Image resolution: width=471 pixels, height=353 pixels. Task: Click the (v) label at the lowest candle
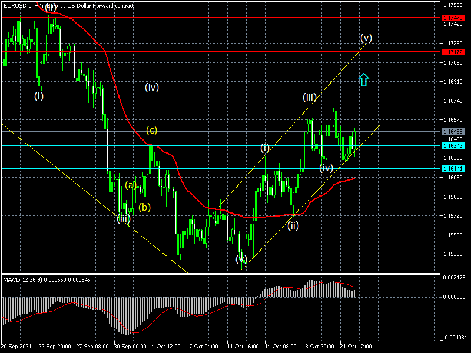241,258
